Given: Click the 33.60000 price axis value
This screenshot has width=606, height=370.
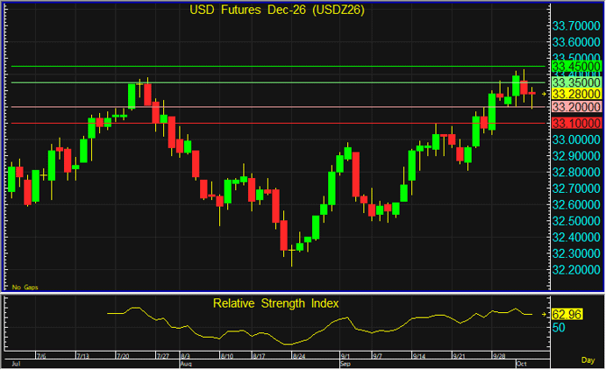Looking at the screenshot, I should point(576,42).
